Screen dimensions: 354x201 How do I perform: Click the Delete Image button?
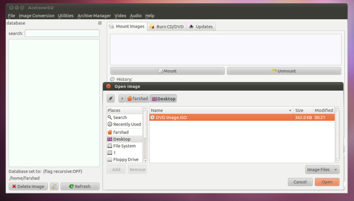click(x=28, y=187)
